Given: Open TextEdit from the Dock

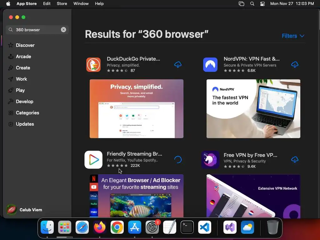Looking at the screenshot, I should coord(170,227).
